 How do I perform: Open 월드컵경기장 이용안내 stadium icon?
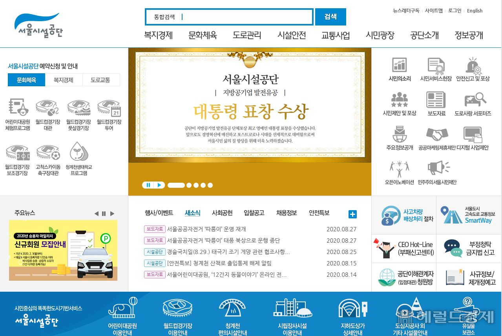(177, 308)
